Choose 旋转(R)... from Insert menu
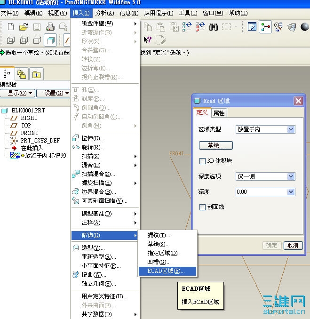This screenshot has width=310, height=319. (x=105, y=147)
